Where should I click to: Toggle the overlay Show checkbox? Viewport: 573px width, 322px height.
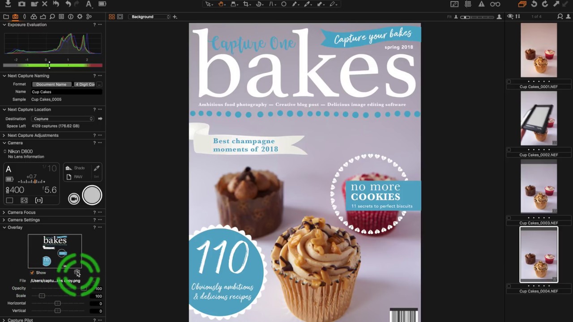pos(32,272)
